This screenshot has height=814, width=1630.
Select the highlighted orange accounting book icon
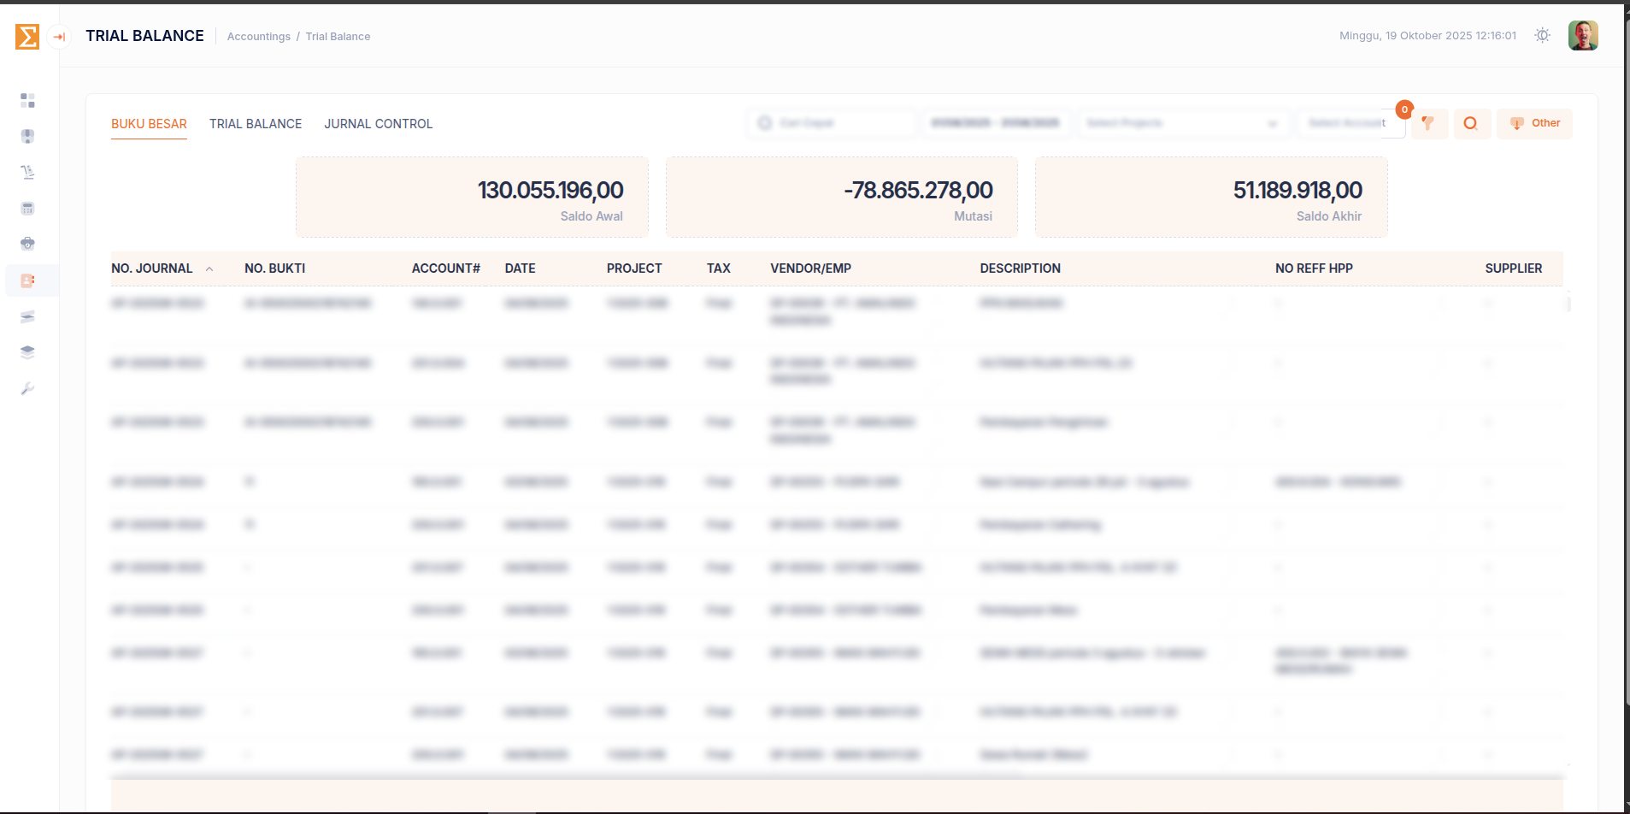[27, 280]
